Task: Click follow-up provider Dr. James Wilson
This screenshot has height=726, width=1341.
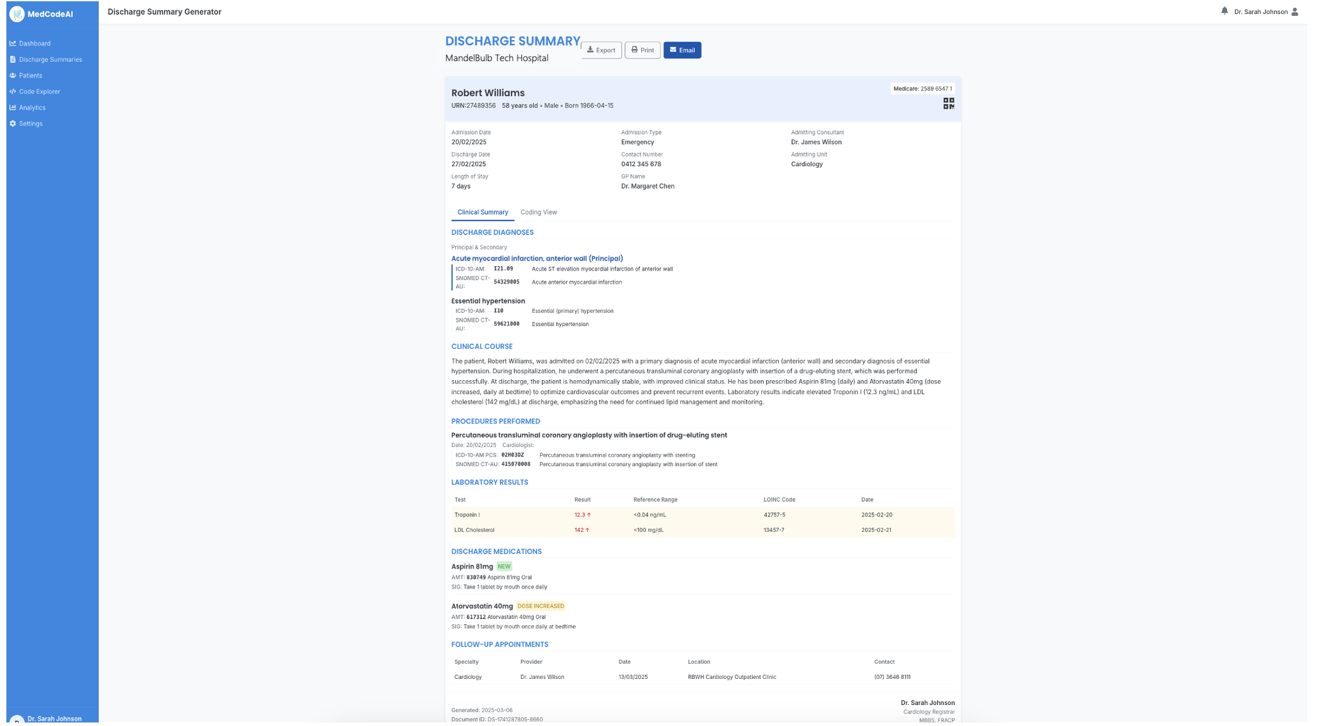Action: click(x=542, y=677)
